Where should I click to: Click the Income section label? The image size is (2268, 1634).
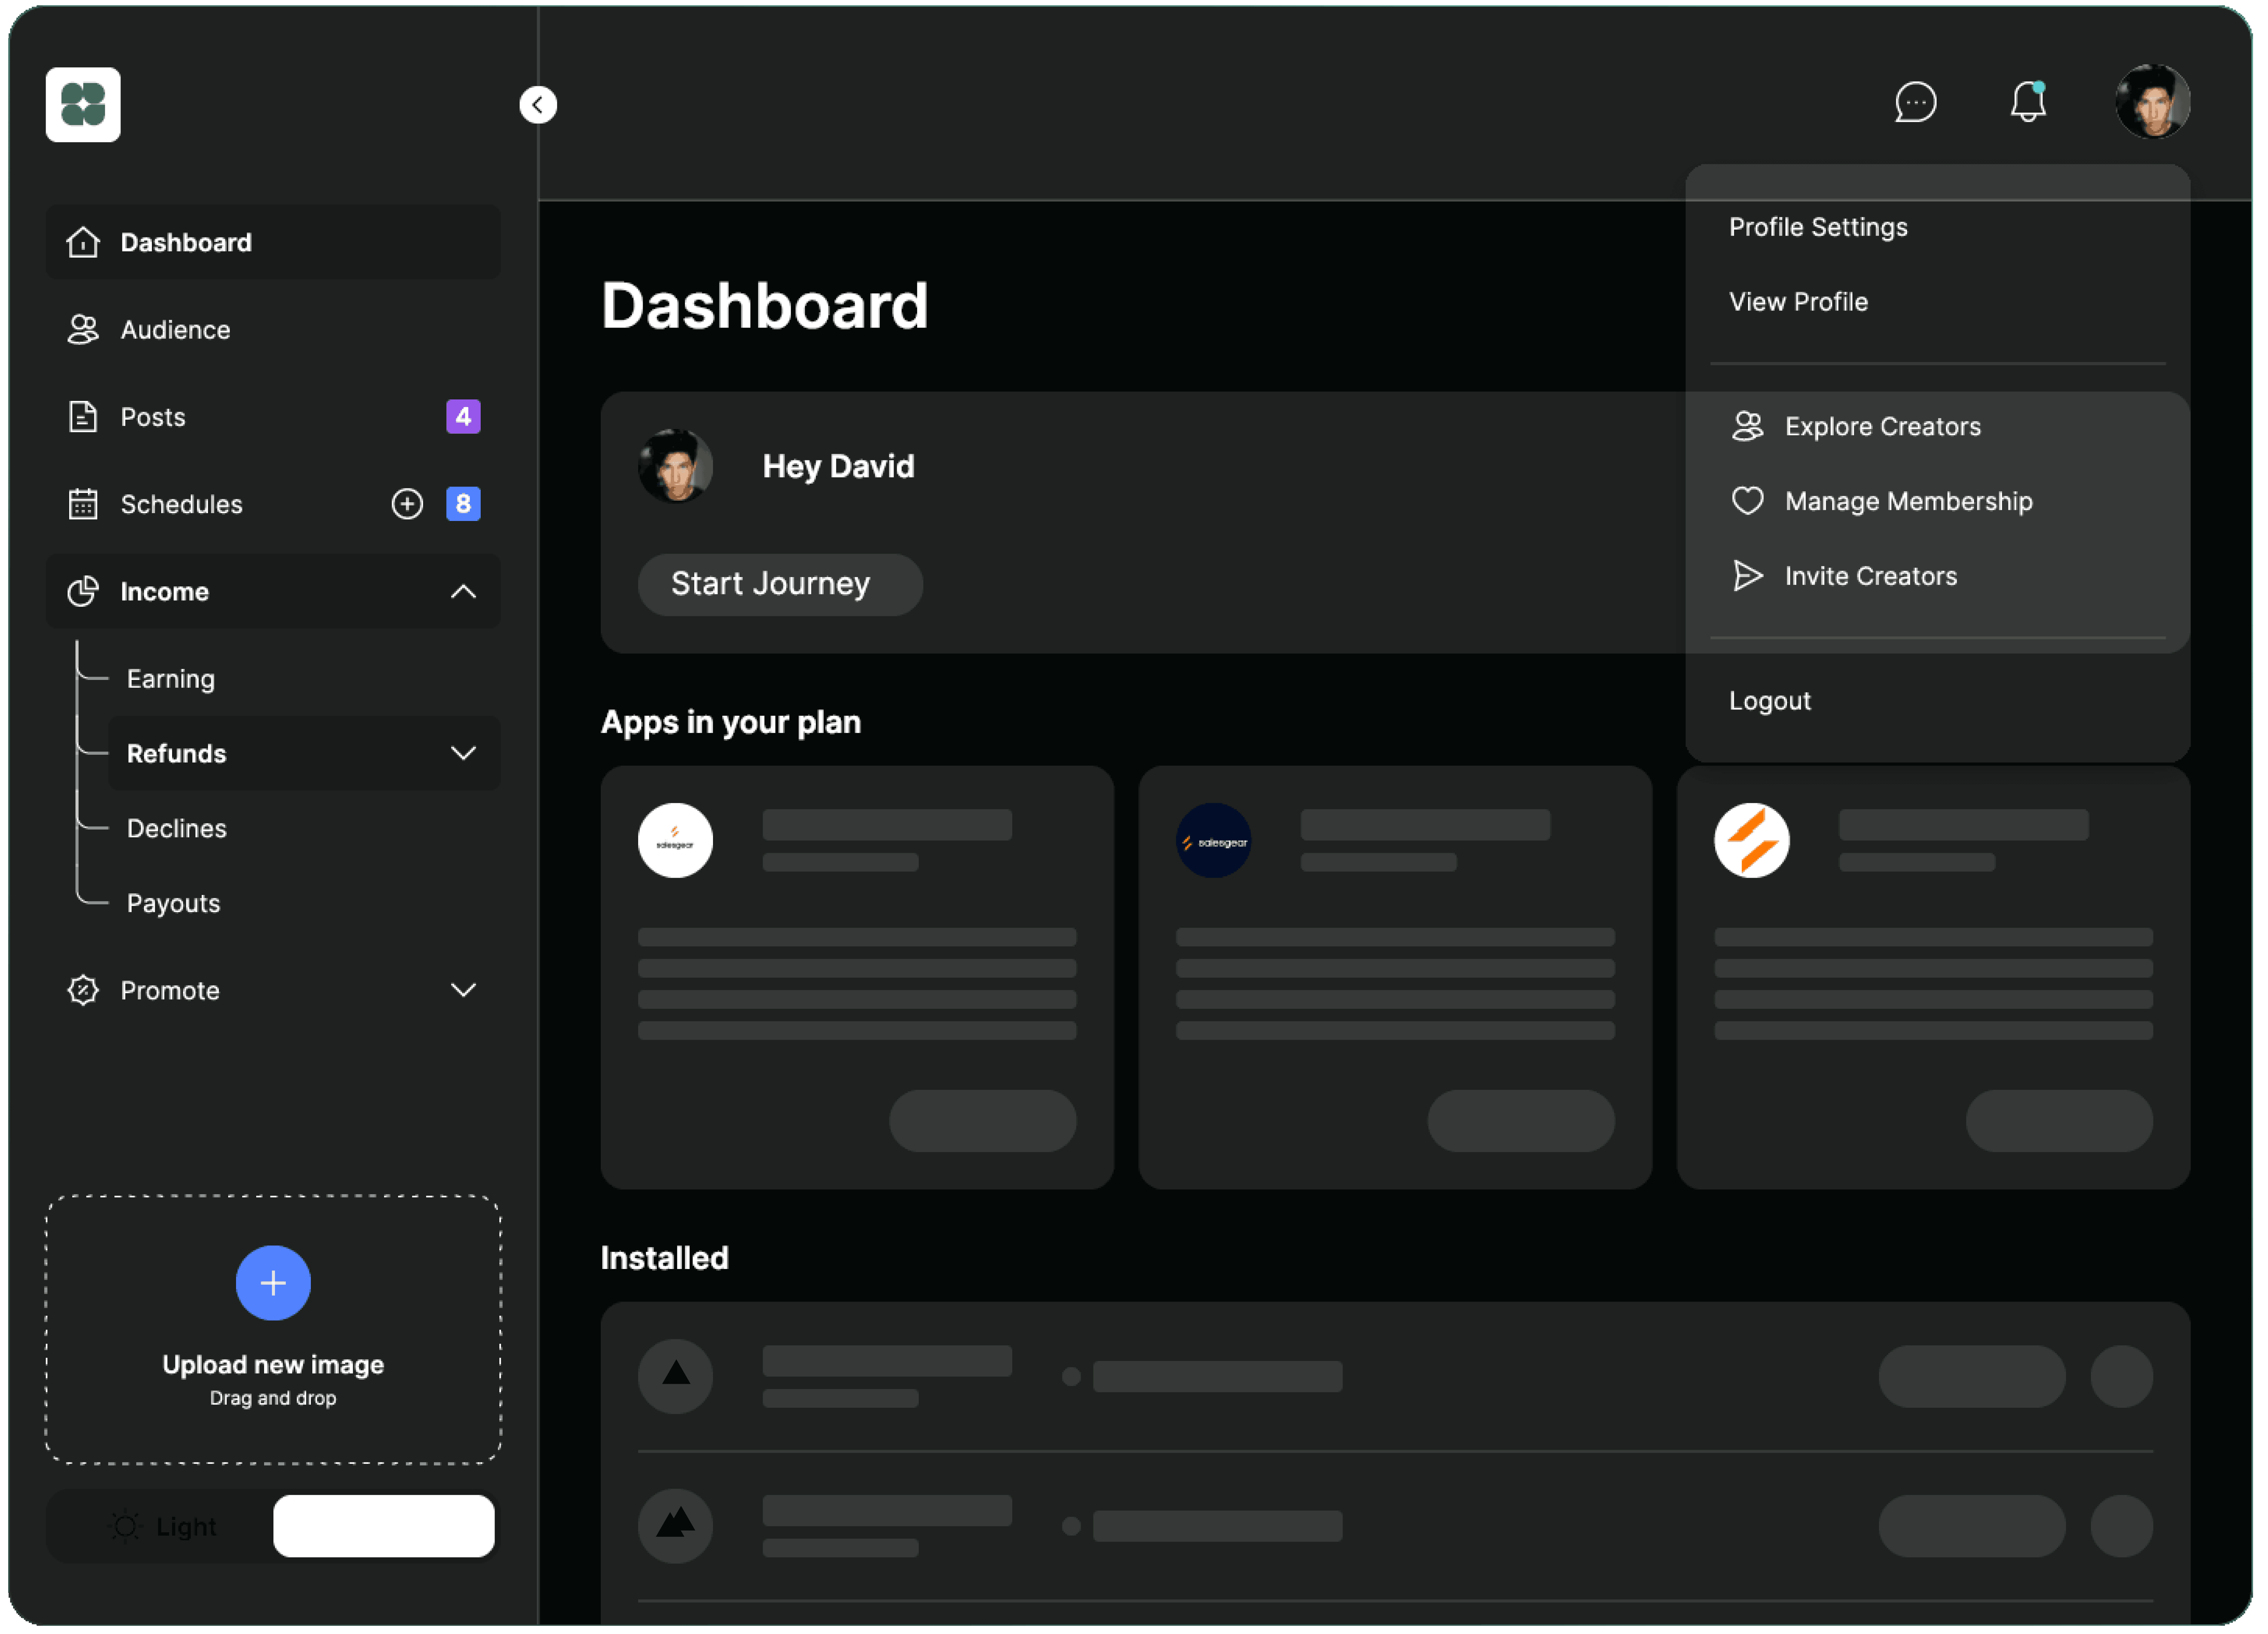tap(165, 592)
